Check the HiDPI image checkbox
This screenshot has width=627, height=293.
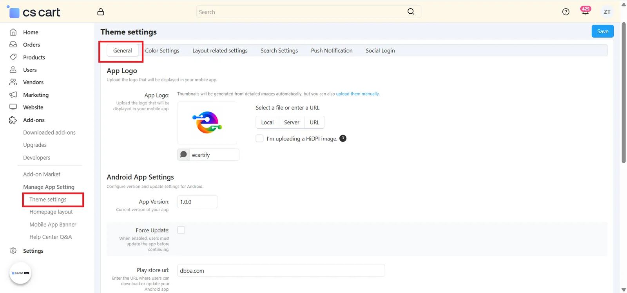[x=259, y=138]
